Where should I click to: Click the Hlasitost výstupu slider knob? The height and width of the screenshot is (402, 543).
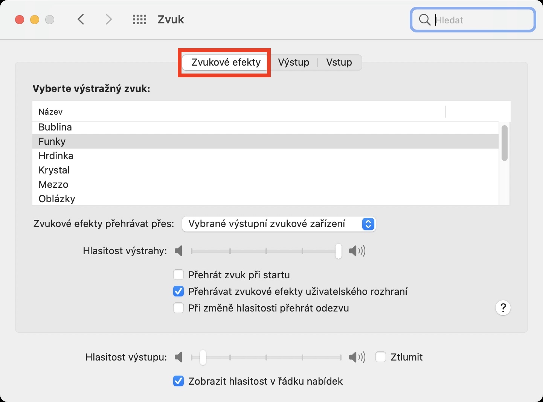pyautogui.click(x=203, y=357)
